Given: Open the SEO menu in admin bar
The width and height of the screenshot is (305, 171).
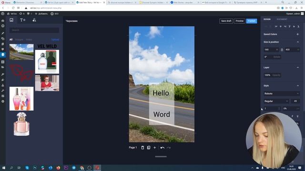Looking at the screenshot, I should (54, 14).
